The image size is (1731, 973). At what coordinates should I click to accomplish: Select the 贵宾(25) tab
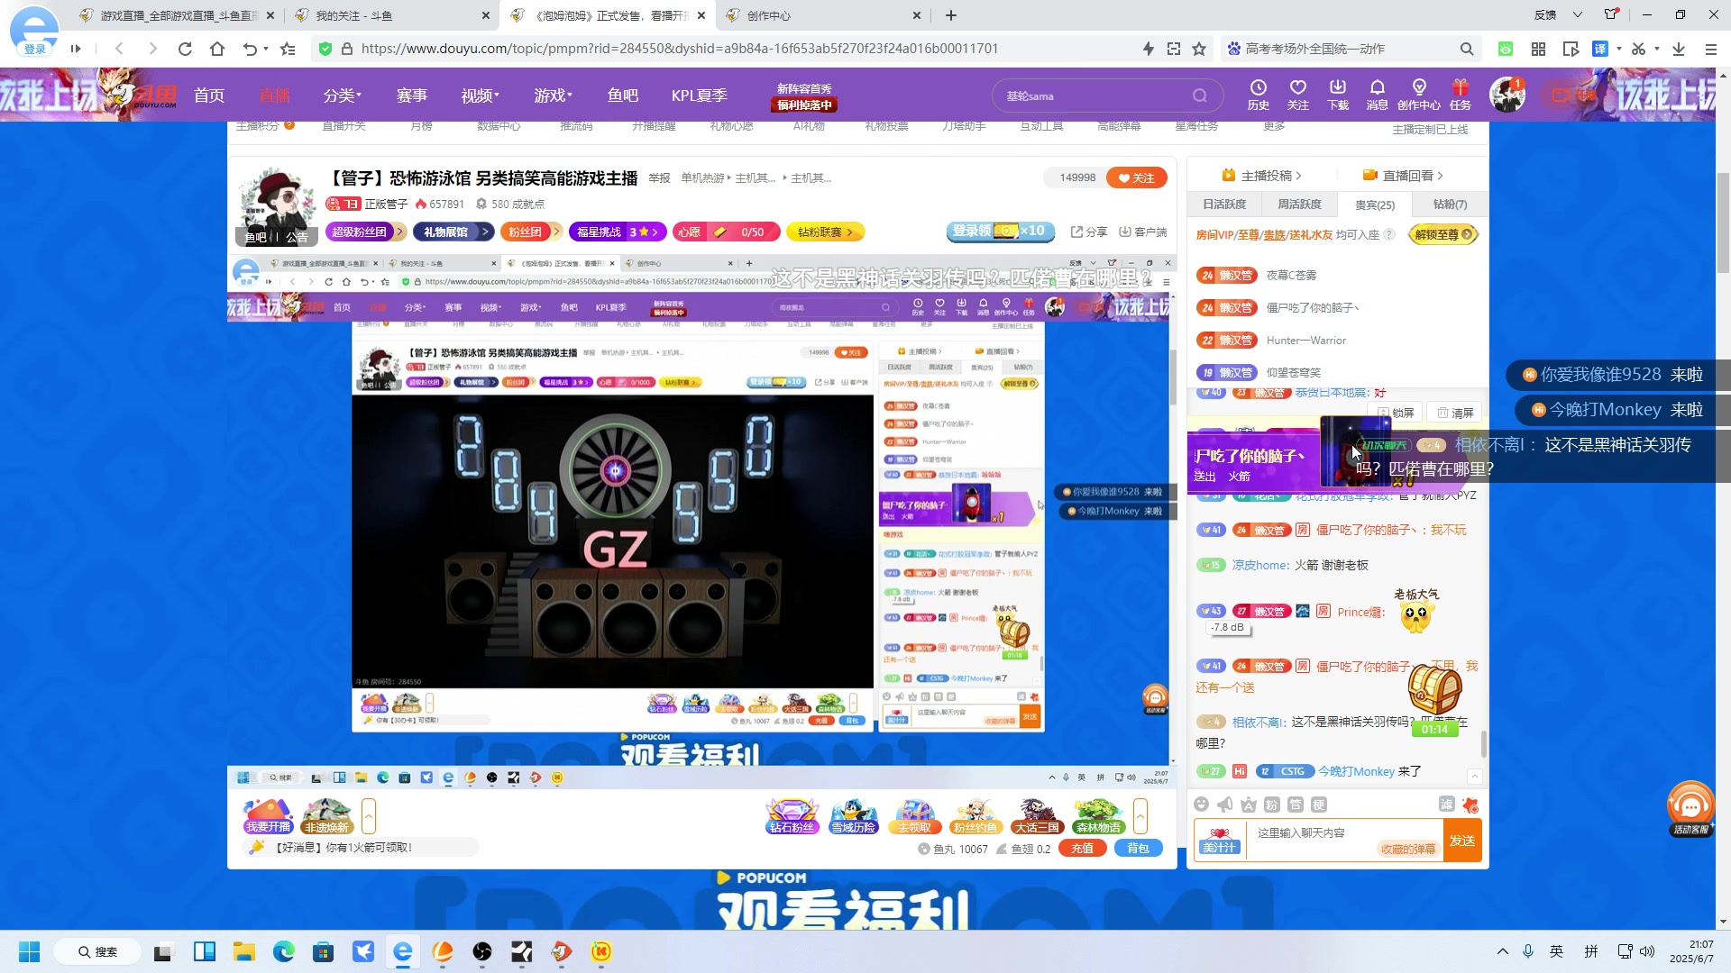coord(1375,205)
